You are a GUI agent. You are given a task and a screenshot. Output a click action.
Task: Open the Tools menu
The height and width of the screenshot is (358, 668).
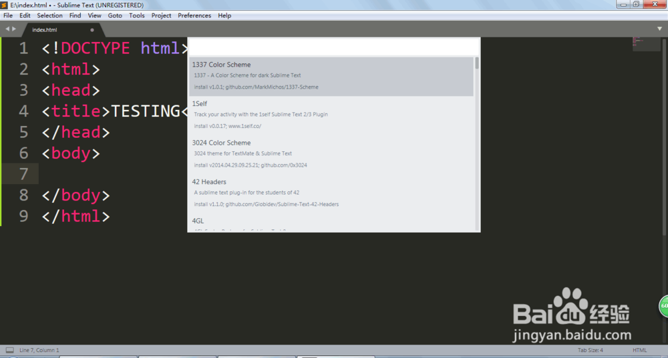point(137,15)
